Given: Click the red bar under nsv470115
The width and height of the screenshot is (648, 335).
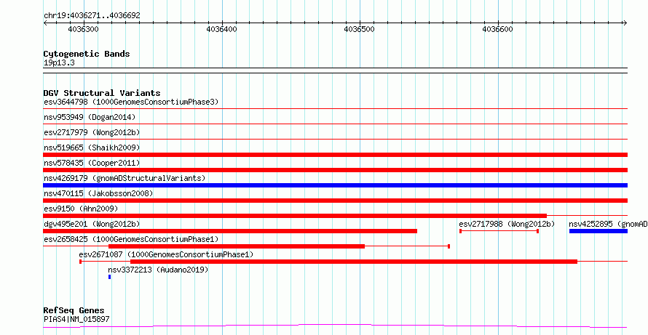Looking at the screenshot, I should click(335, 201).
